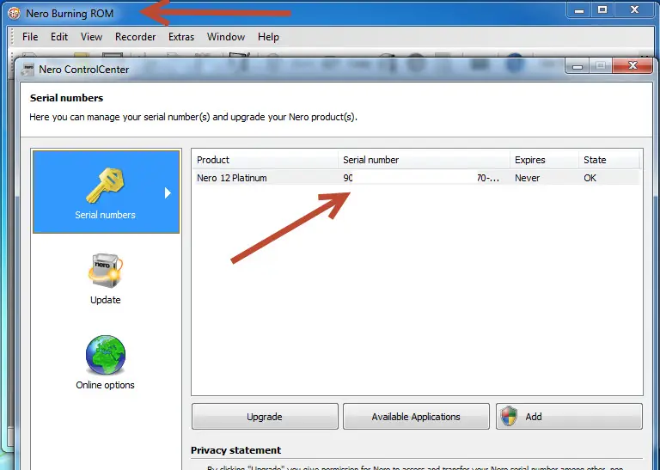The height and width of the screenshot is (470, 660).
Task: Open the Recorder menu
Action: (x=135, y=37)
